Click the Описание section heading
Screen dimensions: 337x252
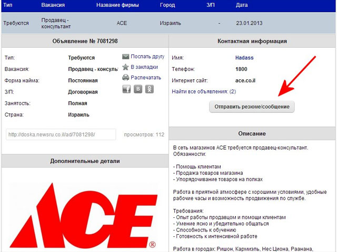point(252,133)
